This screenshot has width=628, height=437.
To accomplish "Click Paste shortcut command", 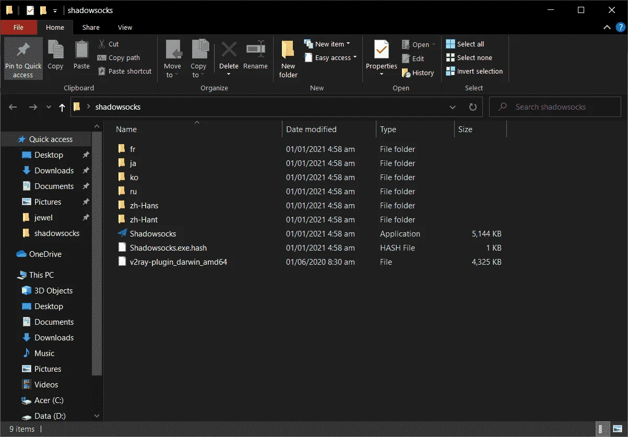I will (125, 72).
